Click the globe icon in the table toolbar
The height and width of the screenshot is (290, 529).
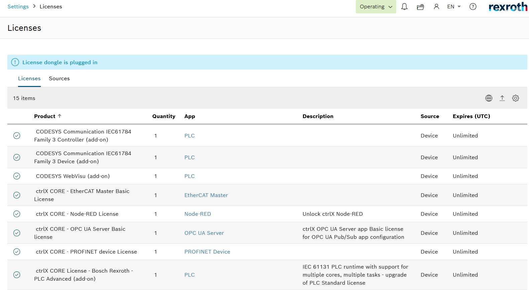coord(489,98)
